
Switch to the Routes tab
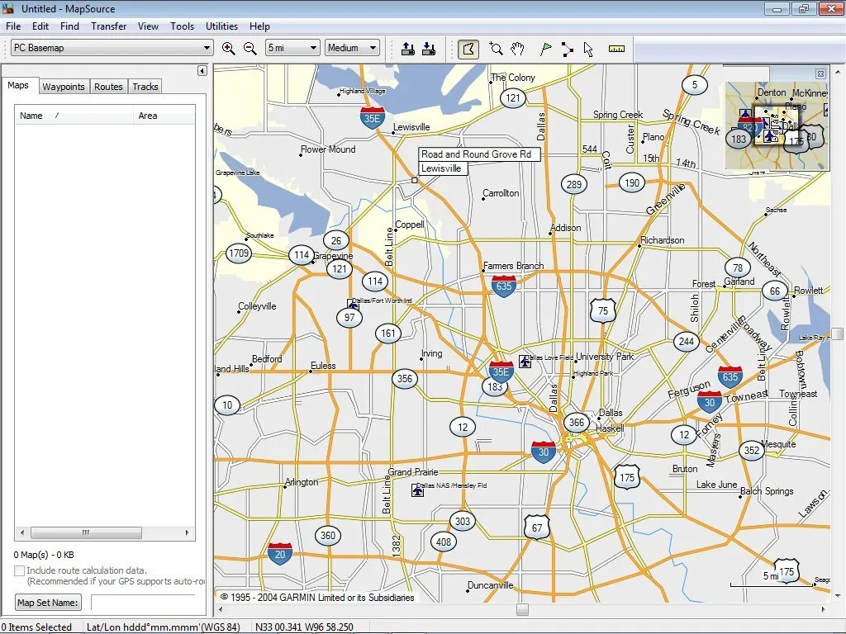pos(108,87)
